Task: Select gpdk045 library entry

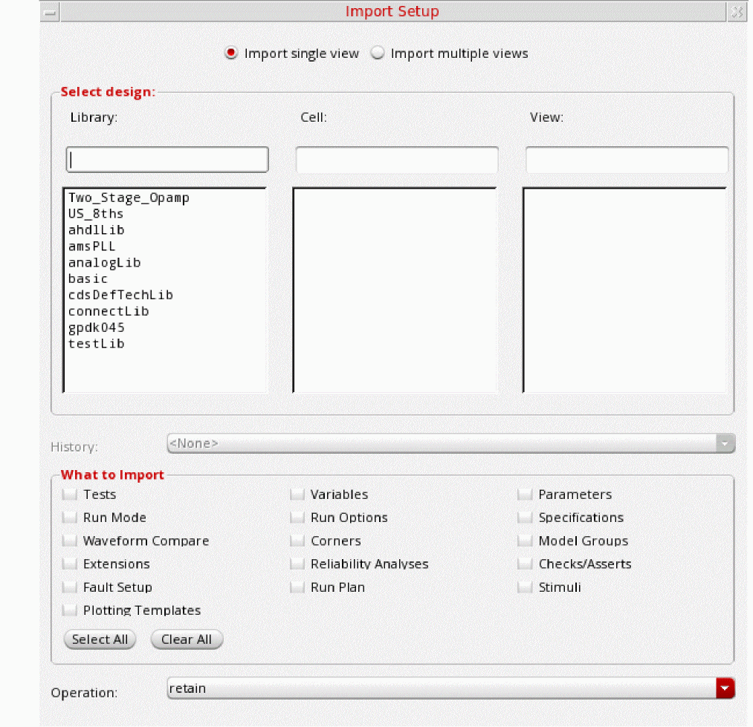Action: (x=97, y=327)
